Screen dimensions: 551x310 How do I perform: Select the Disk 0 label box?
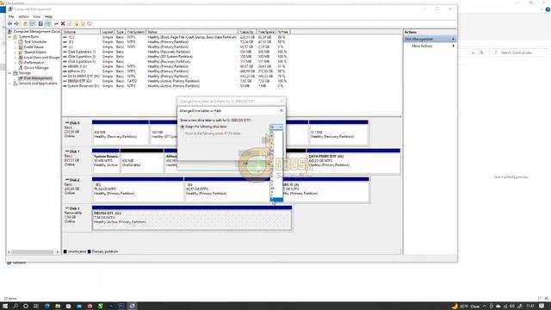[x=77, y=132]
